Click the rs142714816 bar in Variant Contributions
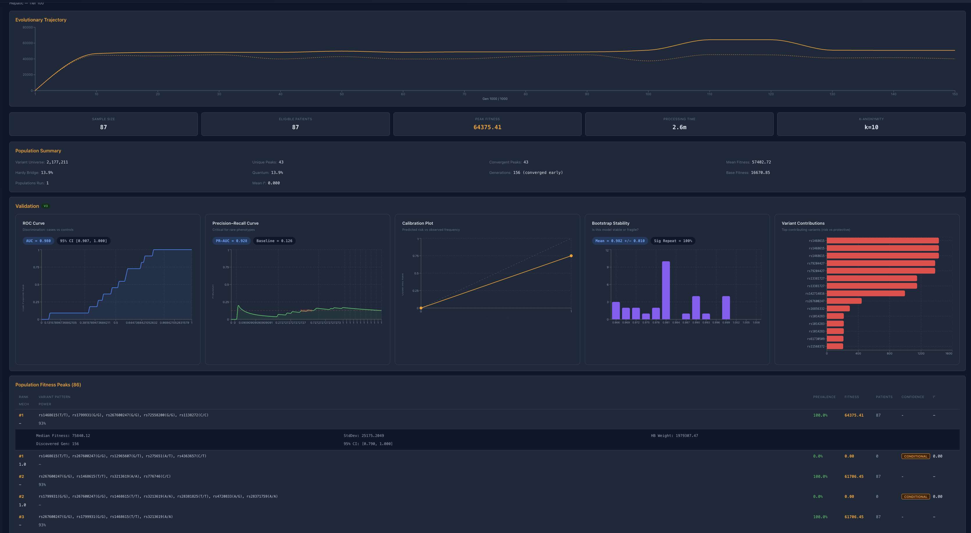This screenshot has height=533, width=971. click(x=866, y=293)
